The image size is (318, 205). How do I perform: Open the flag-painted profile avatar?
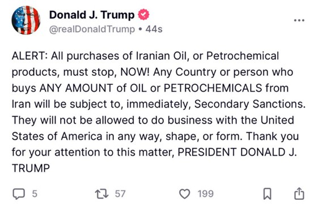point(26,20)
